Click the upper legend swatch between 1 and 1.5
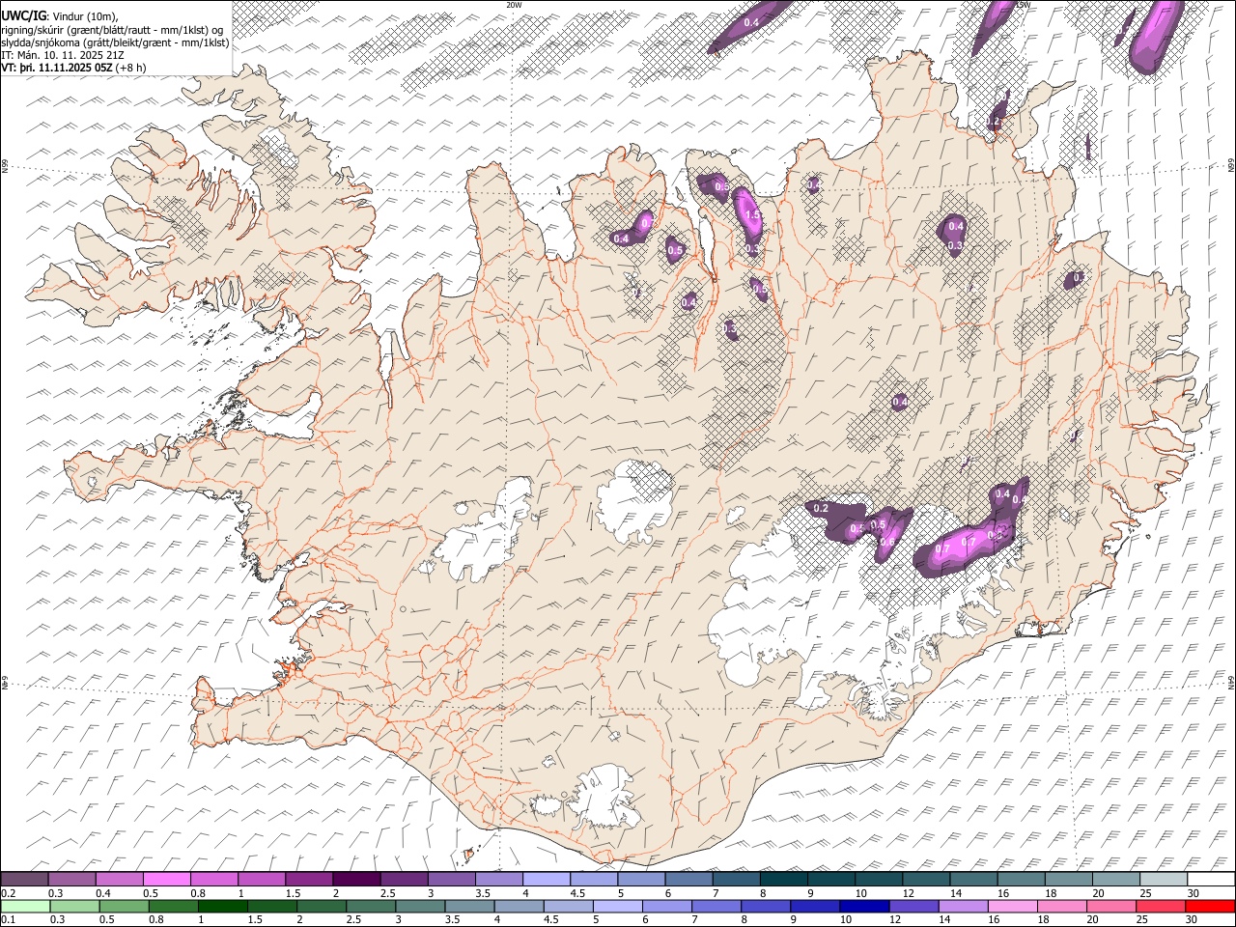Image resolution: width=1236 pixels, height=927 pixels. pyautogui.click(x=262, y=879)
